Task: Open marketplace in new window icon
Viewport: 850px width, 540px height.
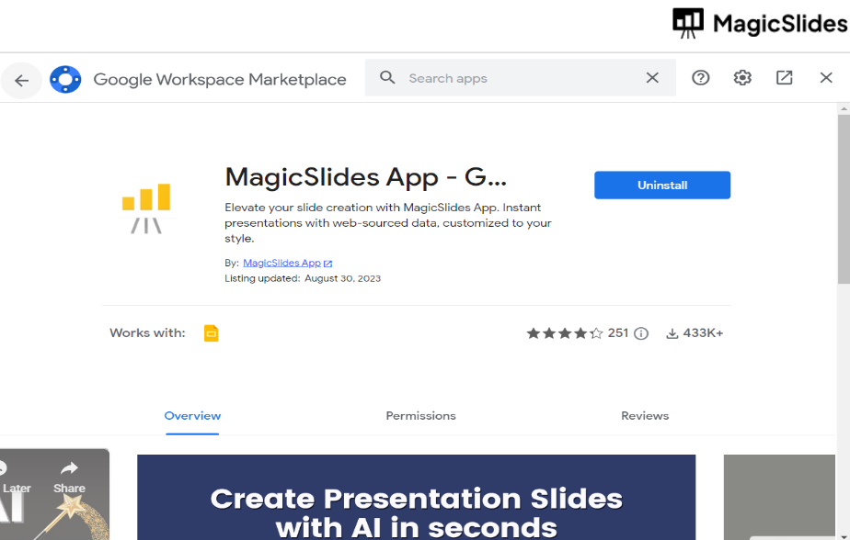Action: [x=784, y=78]
